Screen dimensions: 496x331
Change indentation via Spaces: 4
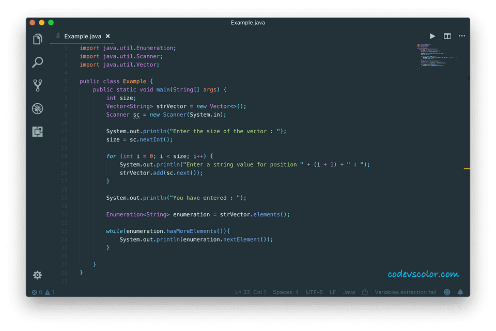pyautogui.click(x=286, y=292)
